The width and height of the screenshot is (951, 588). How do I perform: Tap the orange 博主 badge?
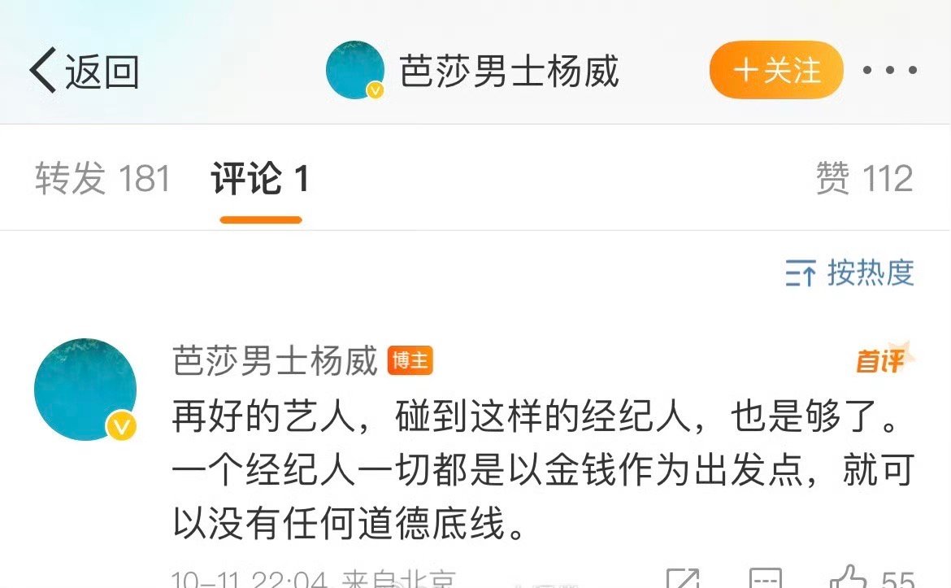tap(410, 360)
